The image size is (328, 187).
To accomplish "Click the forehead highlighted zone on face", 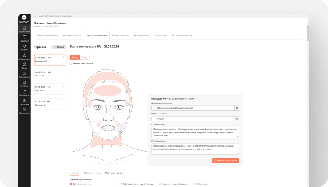I will click(108, 91).
